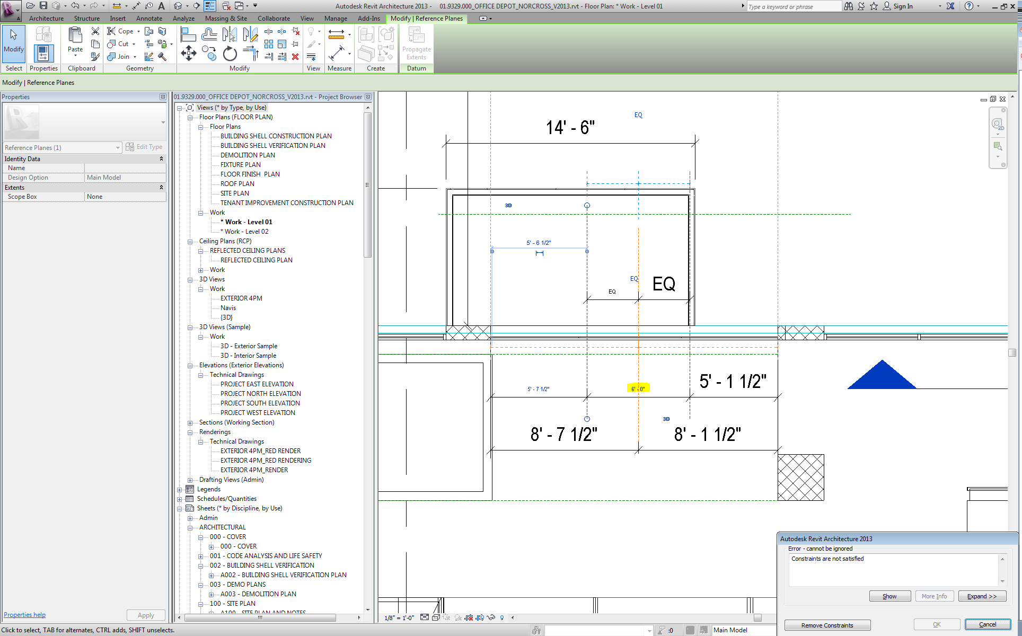Select the Move tool in Modify panel
The height and width of the screenshot is (636, 1022).
click(188, 54)
